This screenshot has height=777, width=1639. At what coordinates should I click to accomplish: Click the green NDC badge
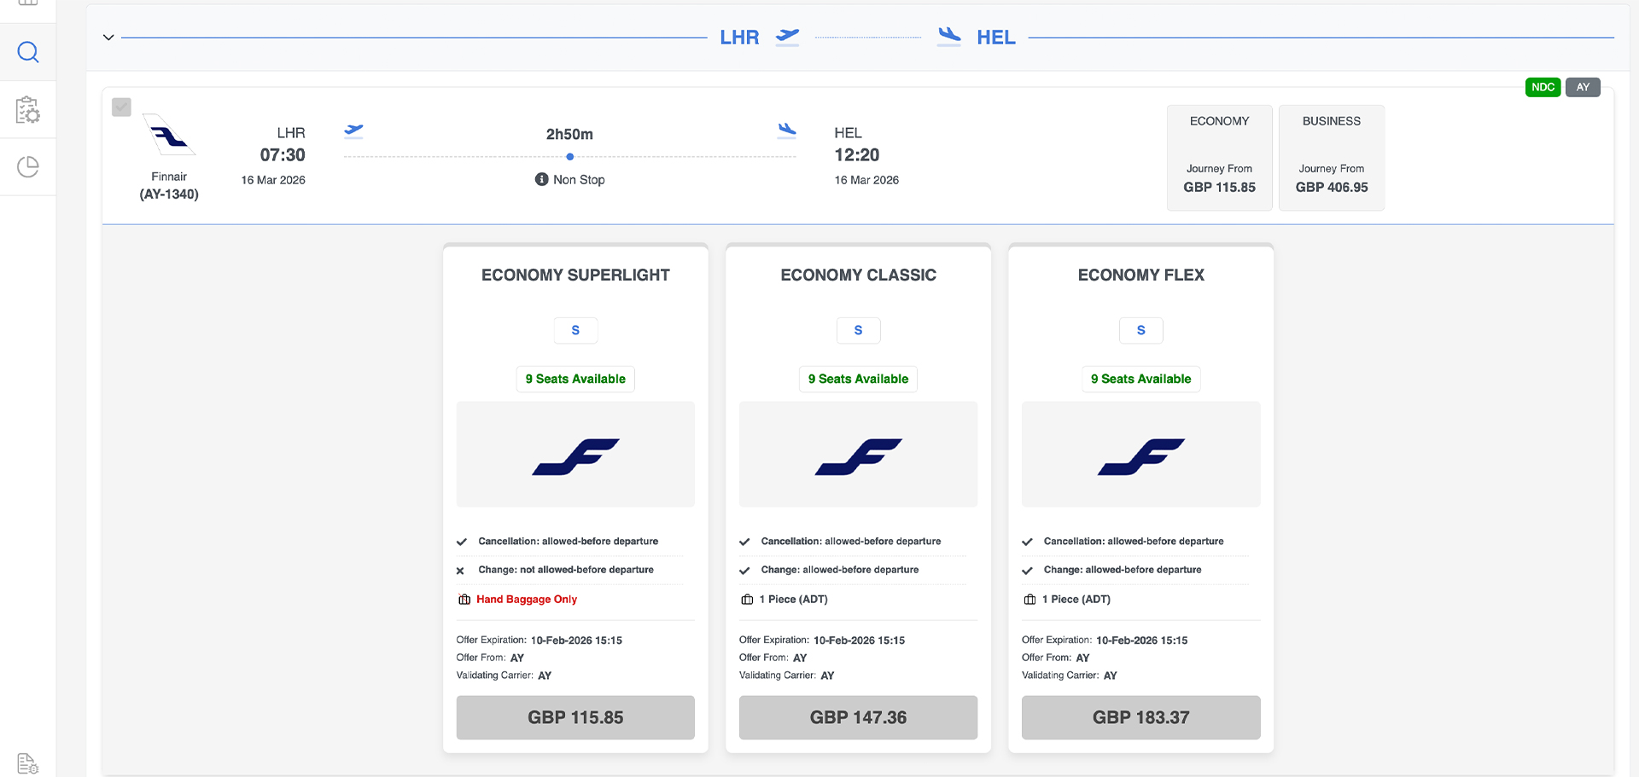click(1543, 87)
